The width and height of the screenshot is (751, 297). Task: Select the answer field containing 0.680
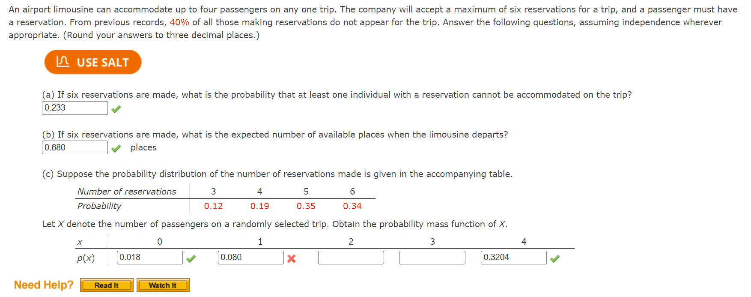75,147
